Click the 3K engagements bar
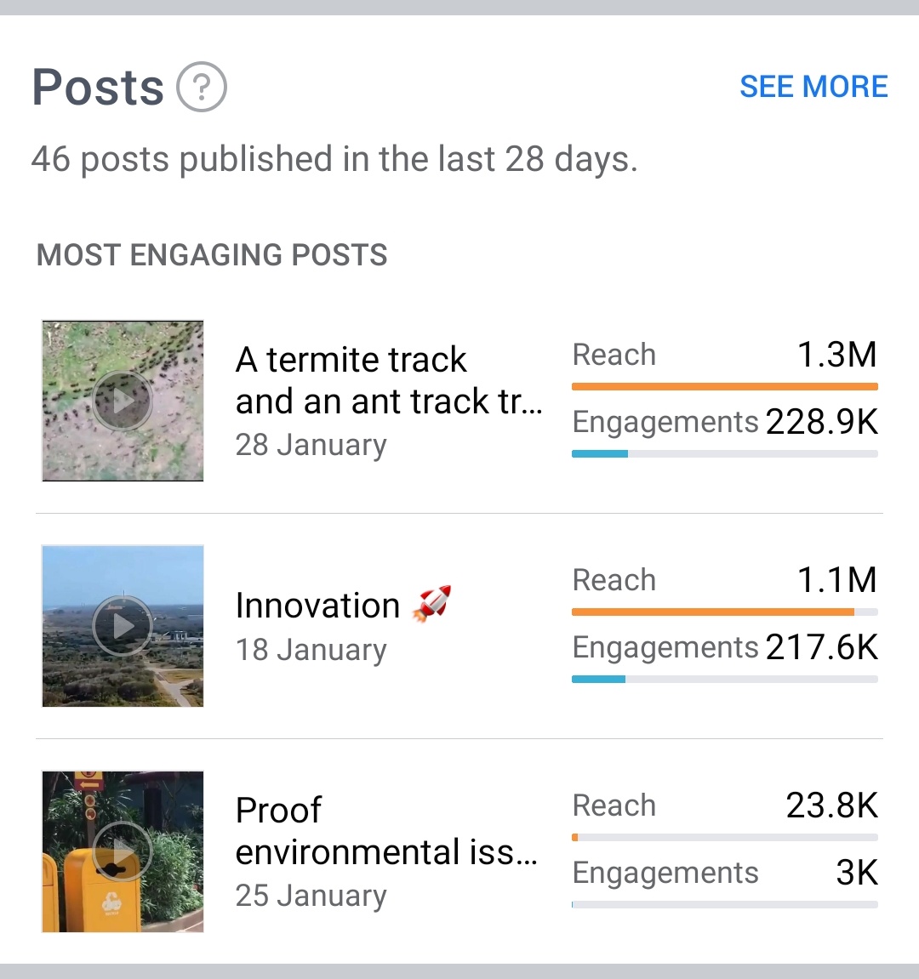The image size is (919, 979). click(x=725, y=905)
